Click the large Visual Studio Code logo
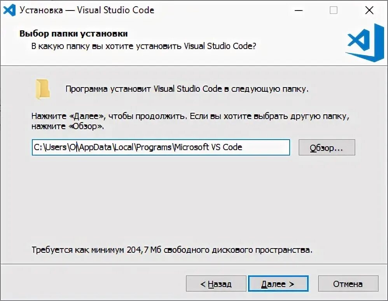The image size is (388, 301). click(364, 42)
